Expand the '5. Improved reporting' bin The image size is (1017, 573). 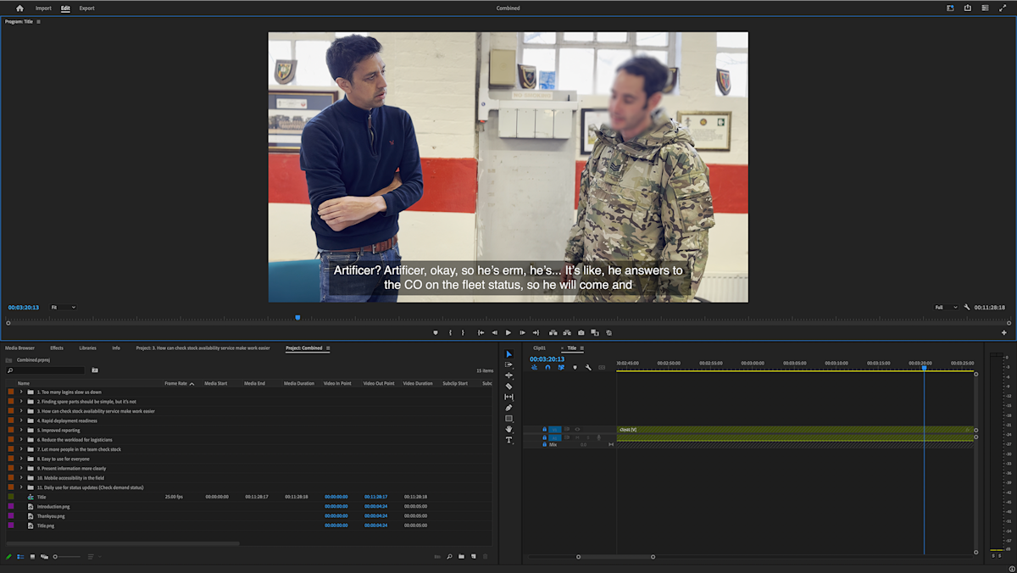(x=21, y=430)
